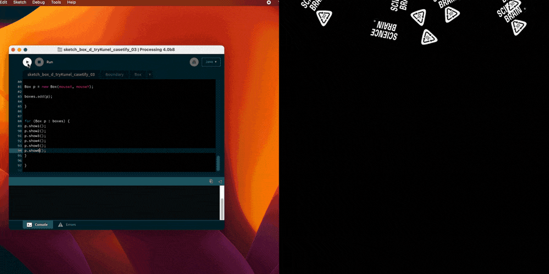The image size is (549, 274).
Task: Switch to the sketch_box_d_tryKunel_casetify_03 tab
Action: point(61,74)
